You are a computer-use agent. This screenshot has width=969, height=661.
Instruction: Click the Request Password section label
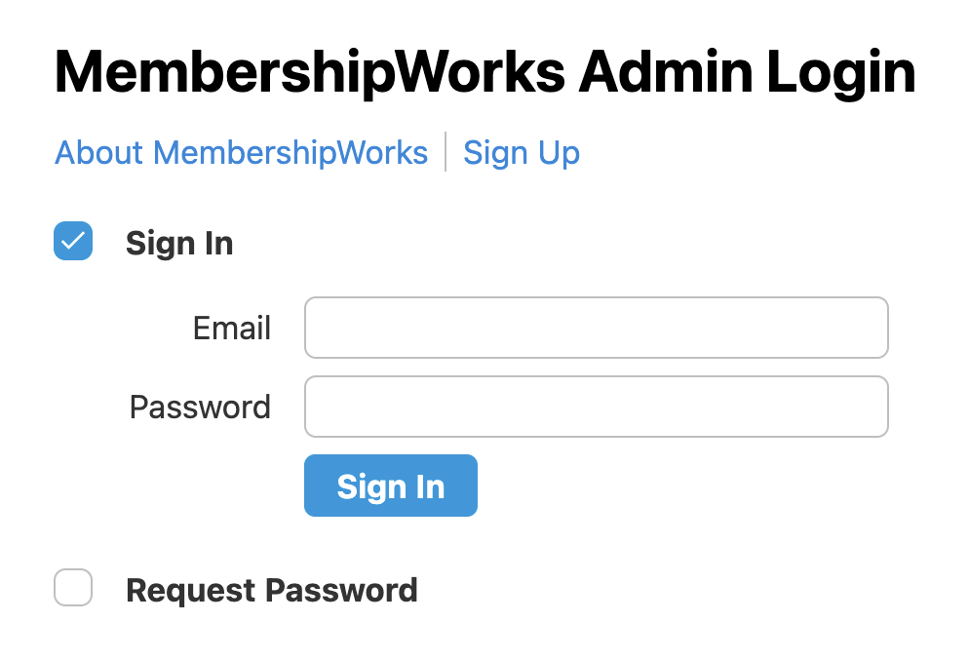coord(271,590)
